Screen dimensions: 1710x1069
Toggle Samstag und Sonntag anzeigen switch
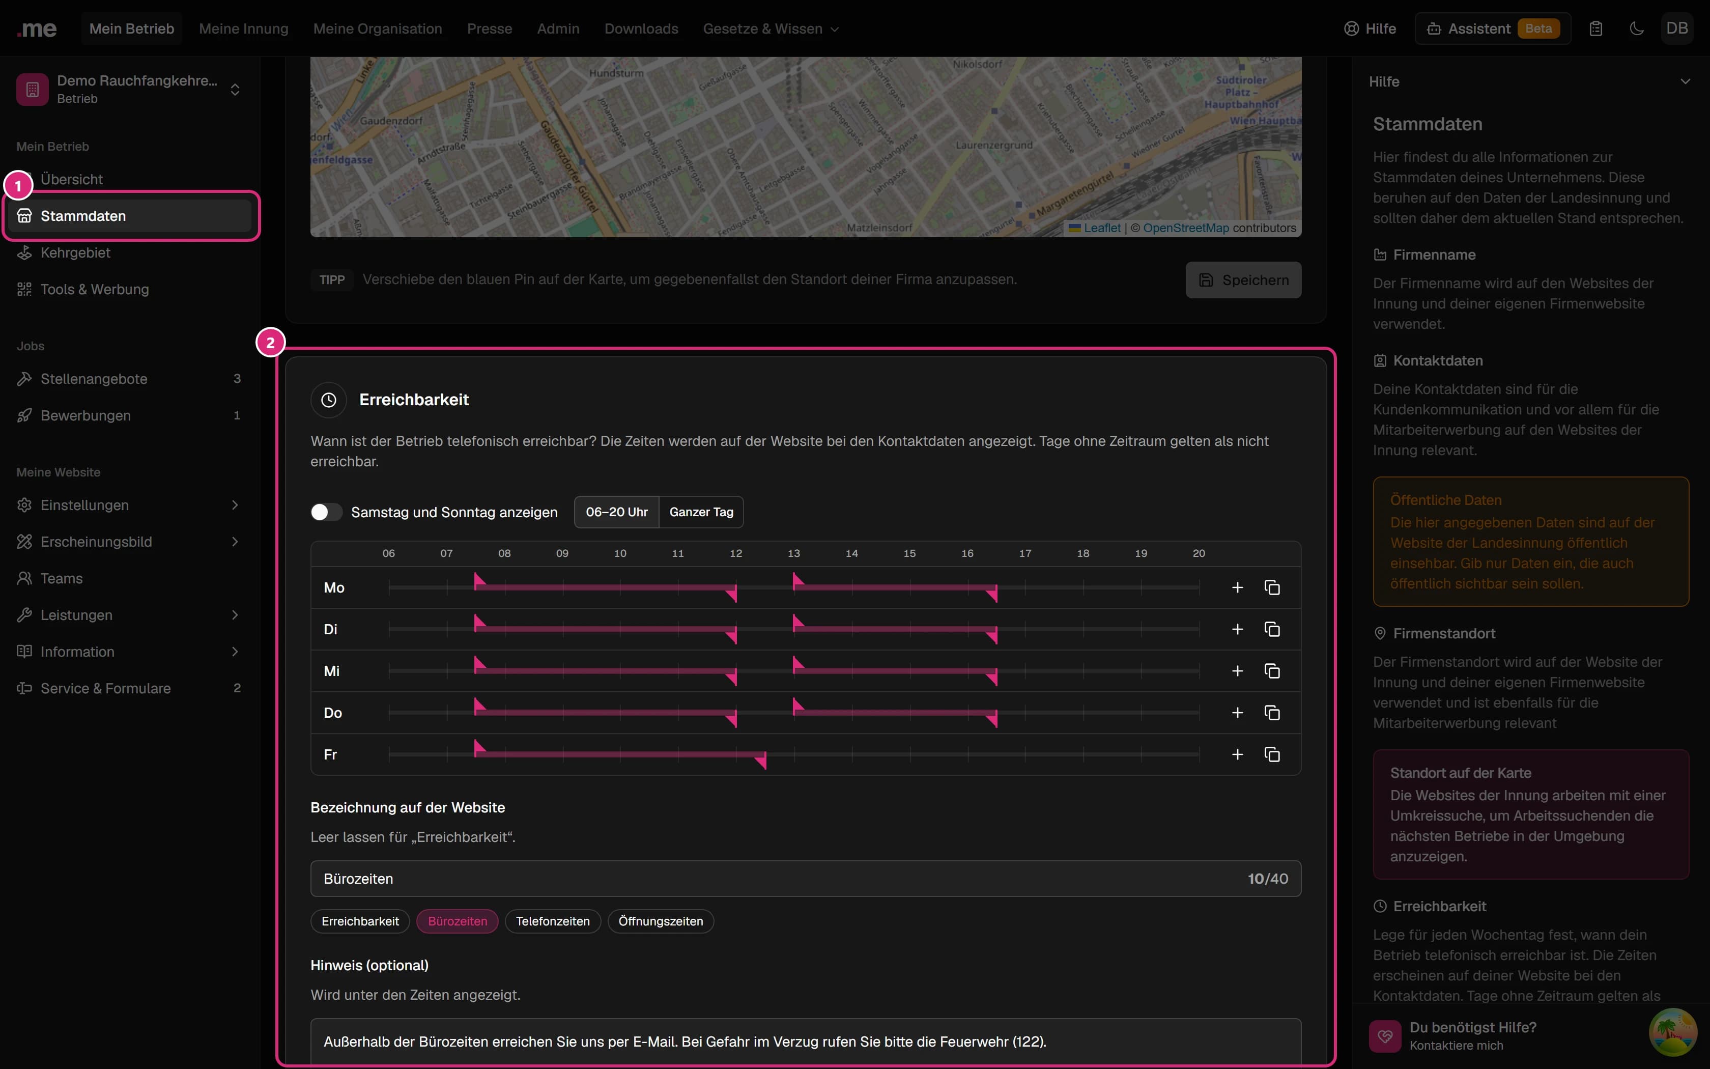tap(326, 512)
